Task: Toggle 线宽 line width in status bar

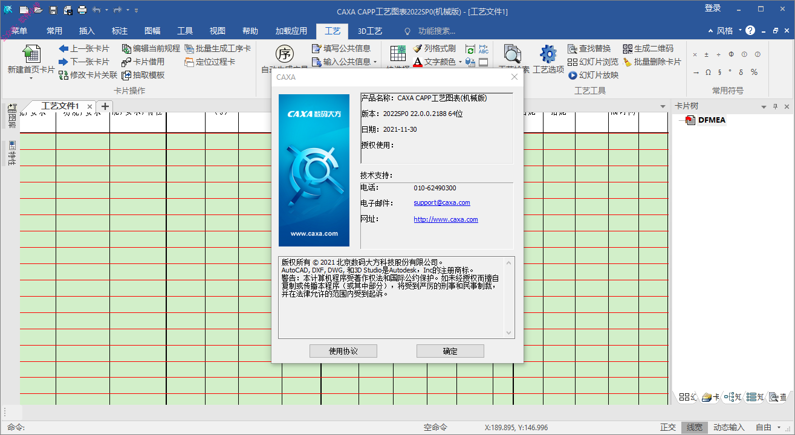Action: click(695, 427)
